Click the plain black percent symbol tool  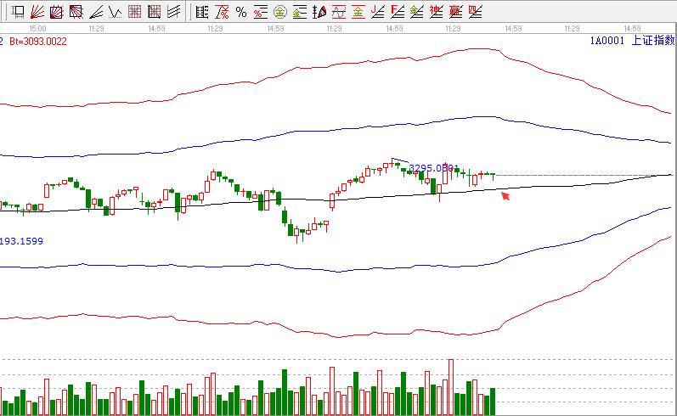coord(240,12)
